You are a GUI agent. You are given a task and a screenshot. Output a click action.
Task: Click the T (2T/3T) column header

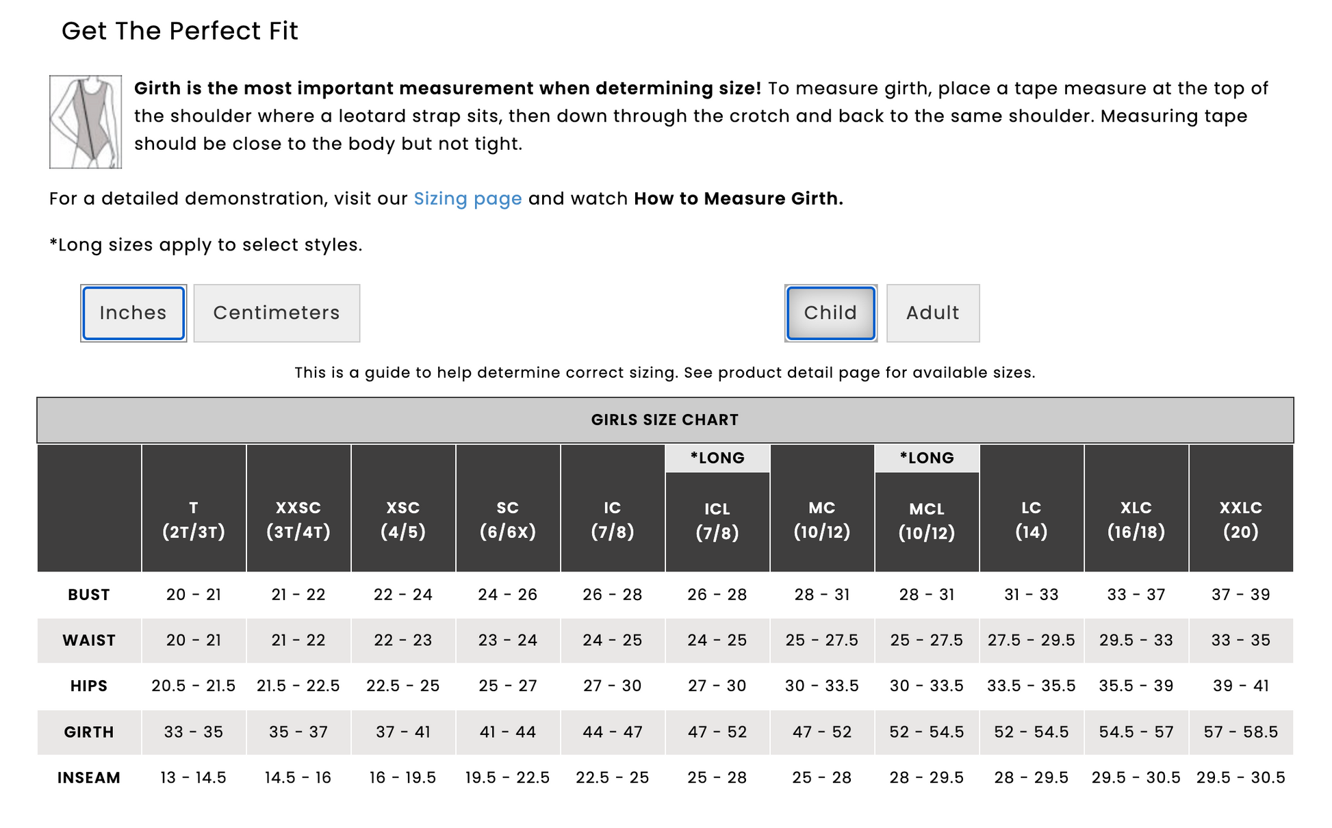(194, 520)
